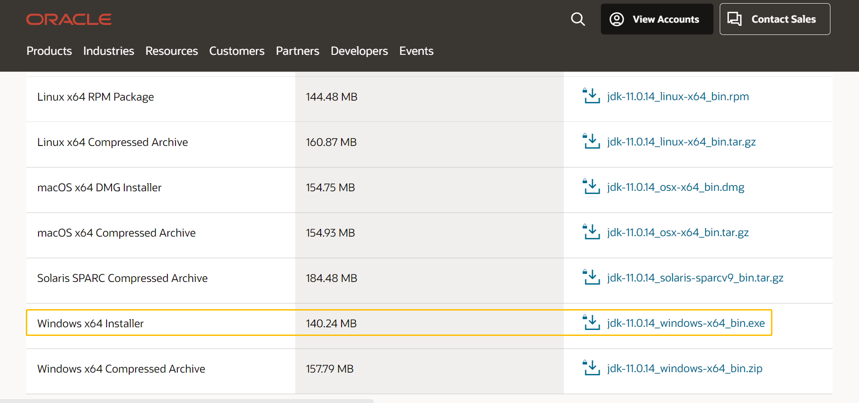Click download icon for windows-x64_bin.zip
Image resolution: width=859 pixels, height=403 pixels.
click(591, 368)
